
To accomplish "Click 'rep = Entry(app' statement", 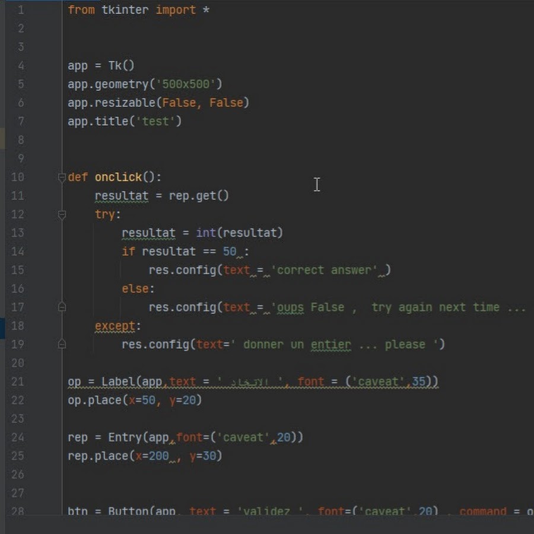I will [185, 438].
